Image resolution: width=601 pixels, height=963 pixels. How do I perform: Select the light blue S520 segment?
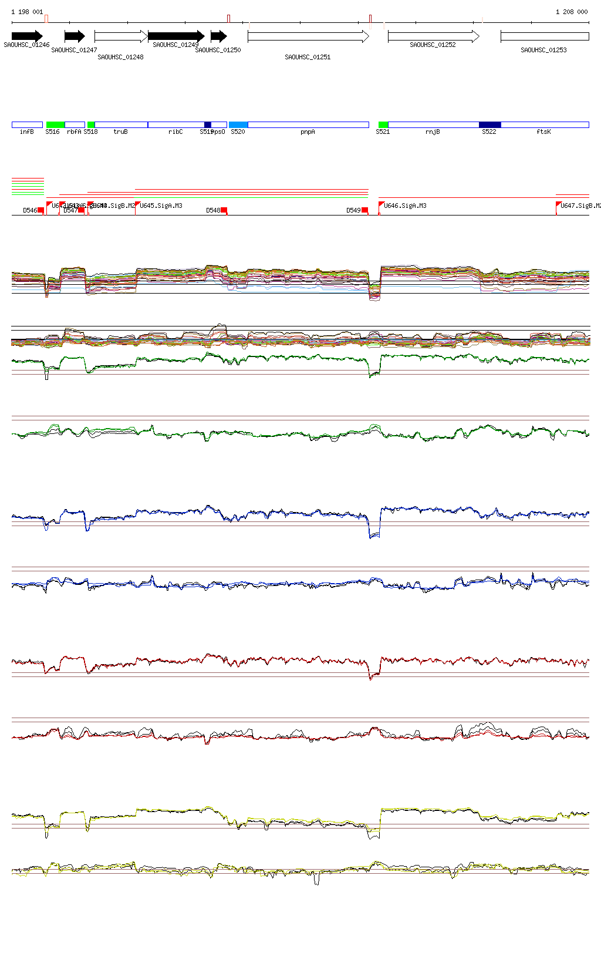pyautogui.click(x=238, y=124)
